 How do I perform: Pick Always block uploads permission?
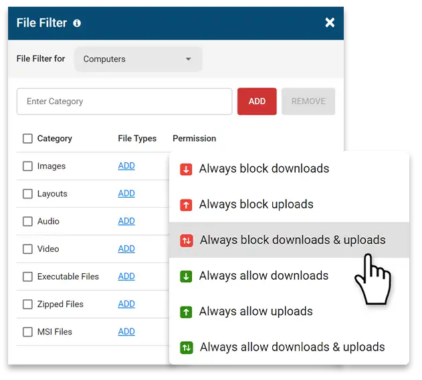pyautogui.click(x=256, y=204)
